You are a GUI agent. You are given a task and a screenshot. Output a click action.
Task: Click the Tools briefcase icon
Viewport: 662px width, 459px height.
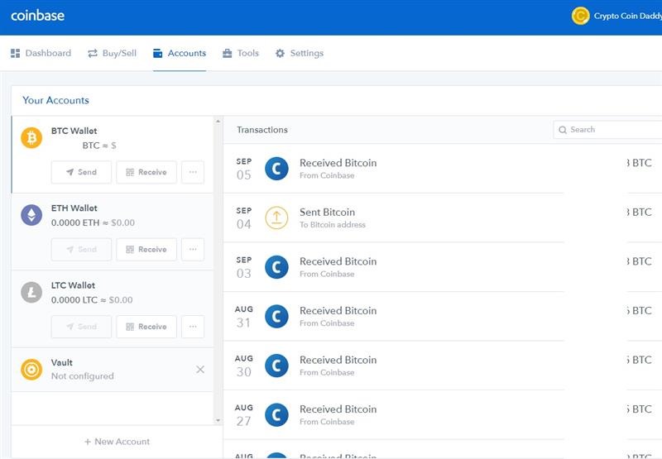[227, 53]
